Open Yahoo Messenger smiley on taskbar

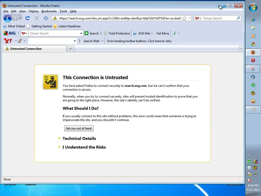pos(253,101)
